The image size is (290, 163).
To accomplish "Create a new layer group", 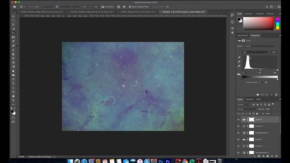I will click(268, 156).
